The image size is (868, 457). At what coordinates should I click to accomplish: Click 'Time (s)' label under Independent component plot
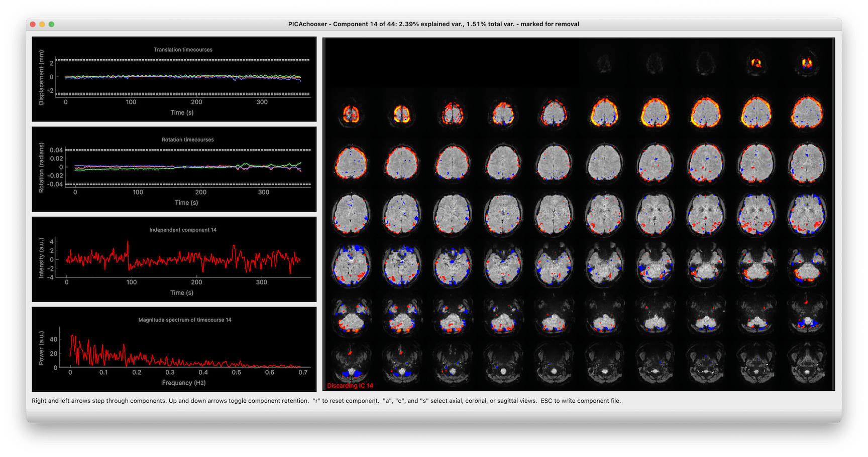(182, 292)
